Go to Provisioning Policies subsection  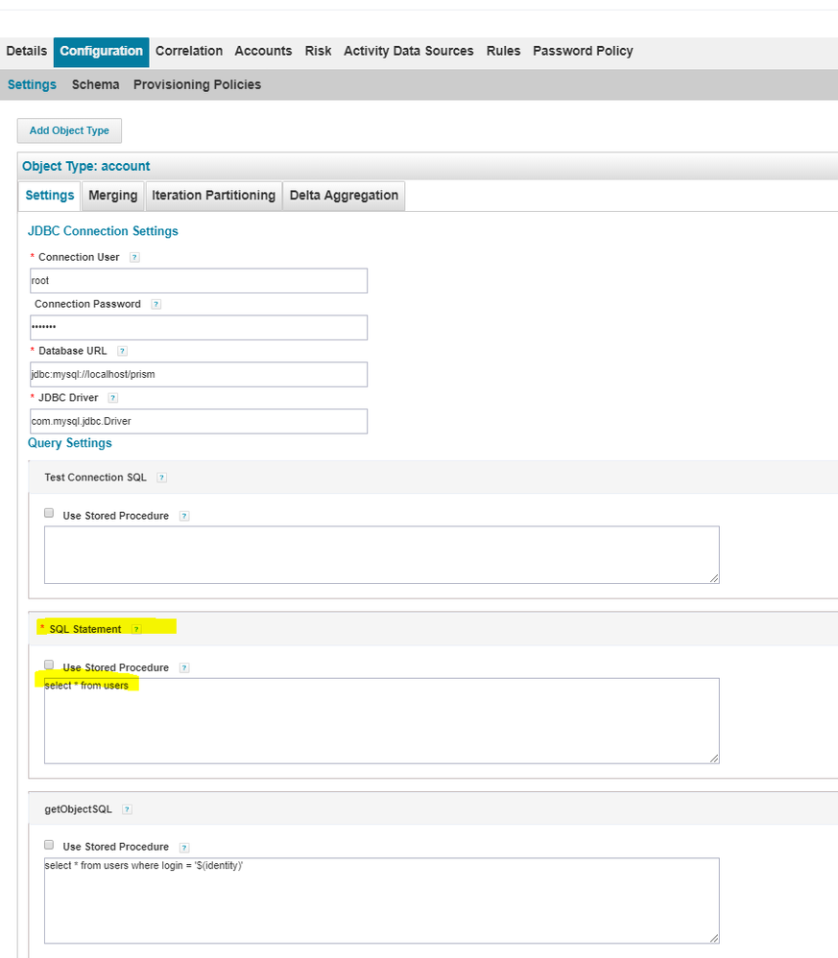click(x=197, y=85)
